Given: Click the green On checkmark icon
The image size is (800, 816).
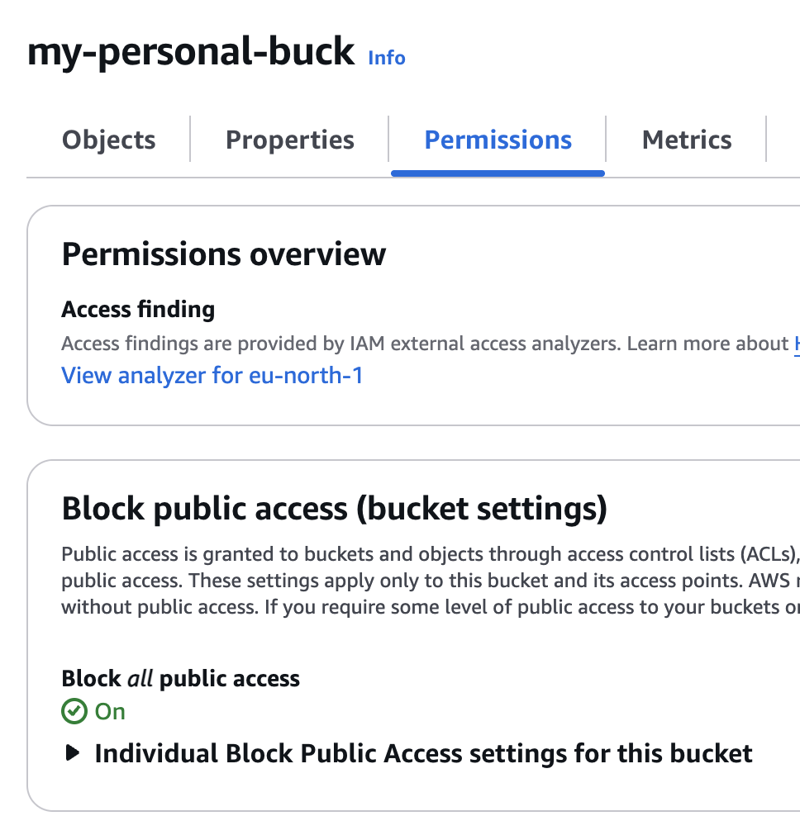Looking at the screenshot, I should coord(74,711).
